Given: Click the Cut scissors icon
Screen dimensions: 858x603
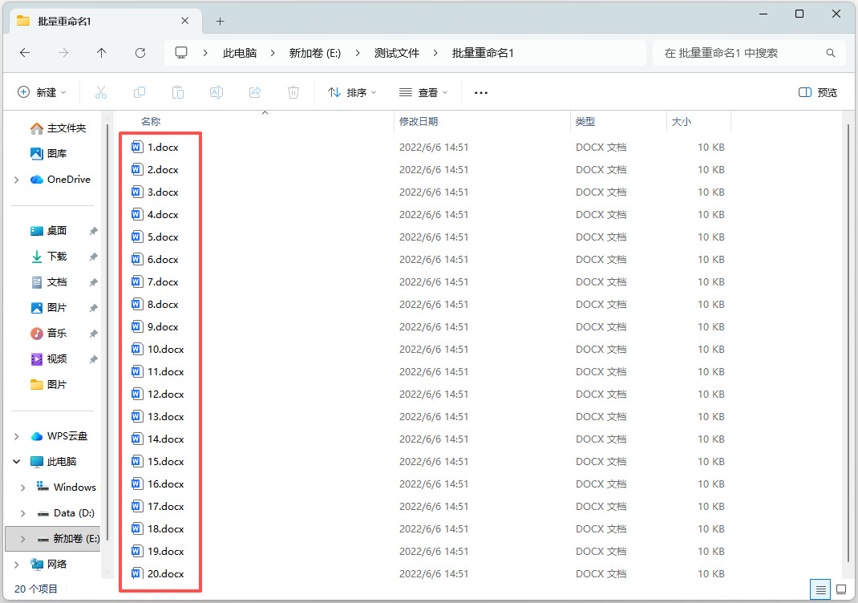Looking at the screenshot, I should (101, 92).
